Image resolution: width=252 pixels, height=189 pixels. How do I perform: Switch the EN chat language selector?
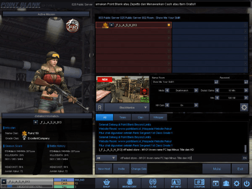tap(244, 158)
